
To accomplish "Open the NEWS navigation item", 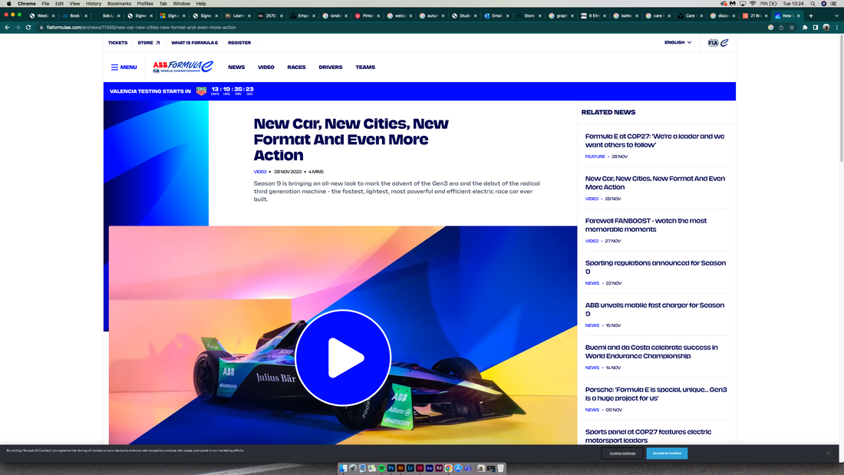I will pyautogui.click(x=236, y=68).
